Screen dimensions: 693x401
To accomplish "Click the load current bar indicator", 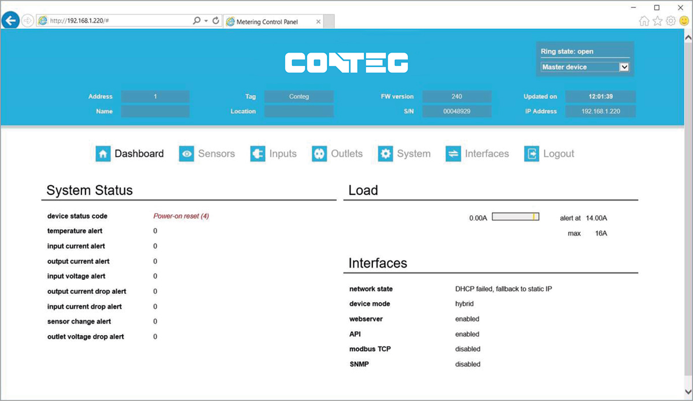I will pyautogui.click(x=516, y=217).
